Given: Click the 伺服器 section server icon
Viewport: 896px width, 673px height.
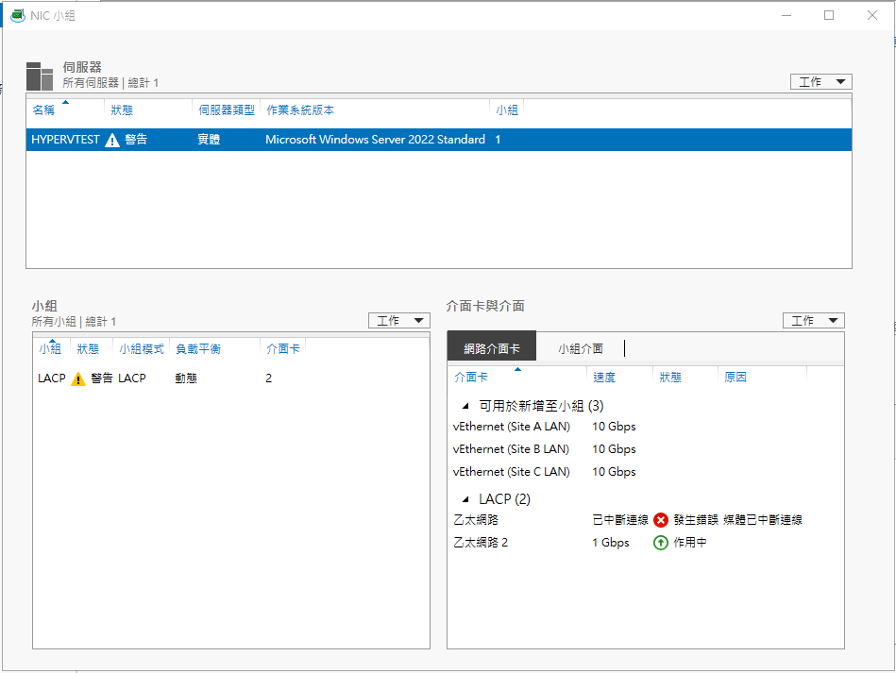Looking at the screenshot, I should pos(40,76).
